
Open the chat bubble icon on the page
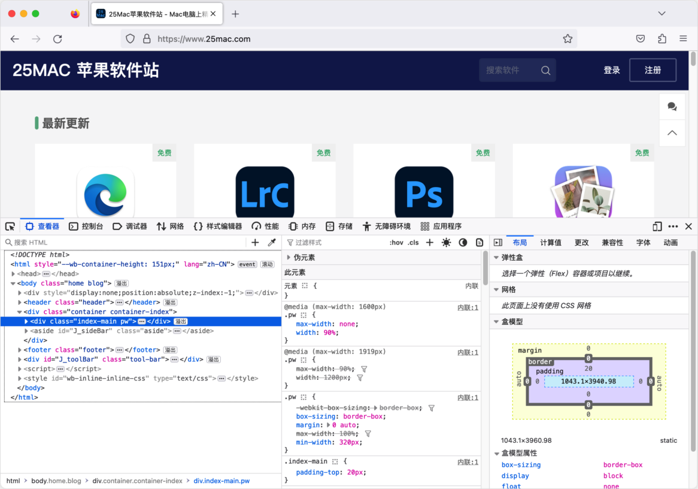(672, 107)
